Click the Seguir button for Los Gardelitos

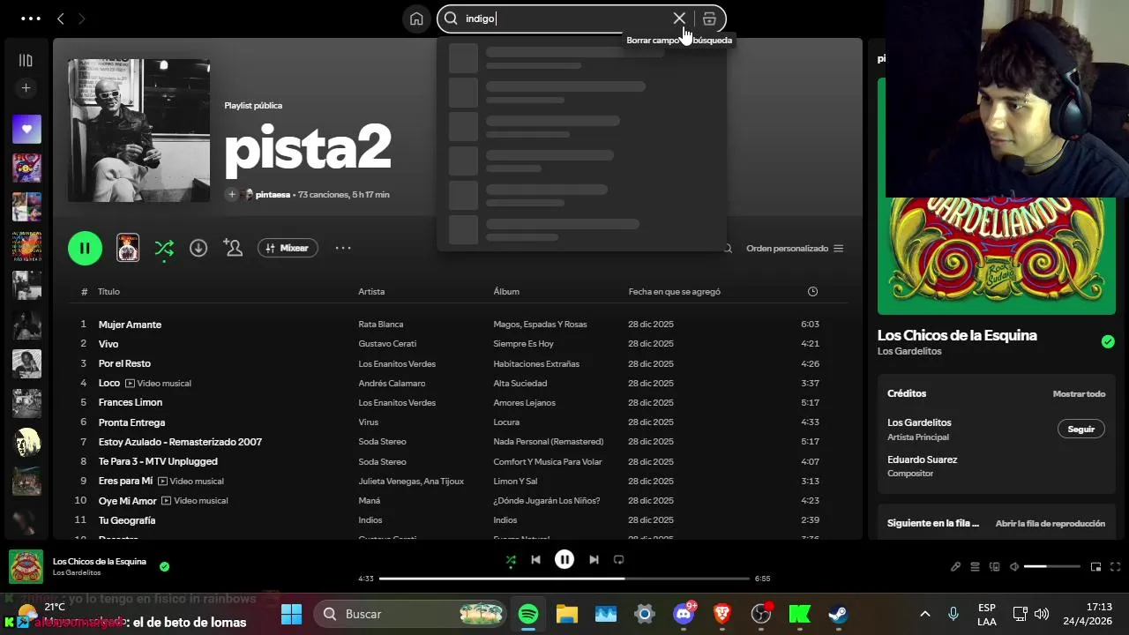pos(1080,430)
